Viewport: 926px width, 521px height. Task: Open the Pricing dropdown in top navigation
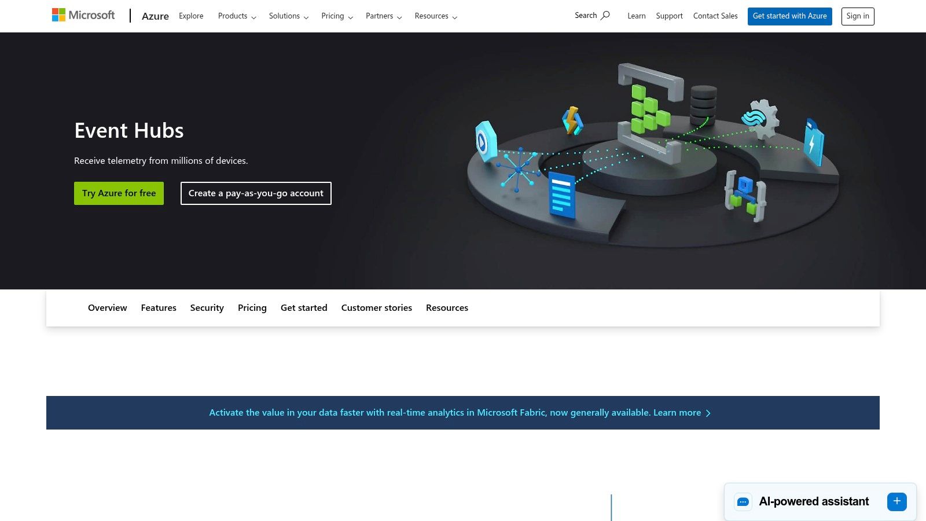click(336, 16)
